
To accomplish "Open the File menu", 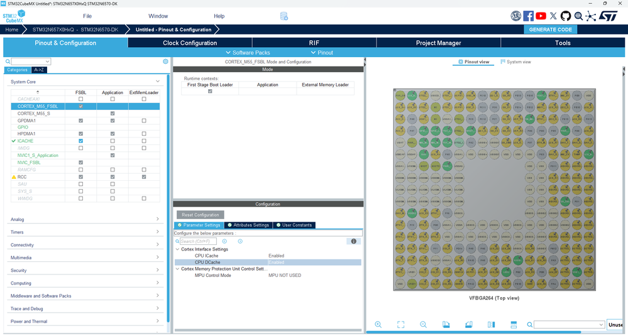I will [87, 16].
